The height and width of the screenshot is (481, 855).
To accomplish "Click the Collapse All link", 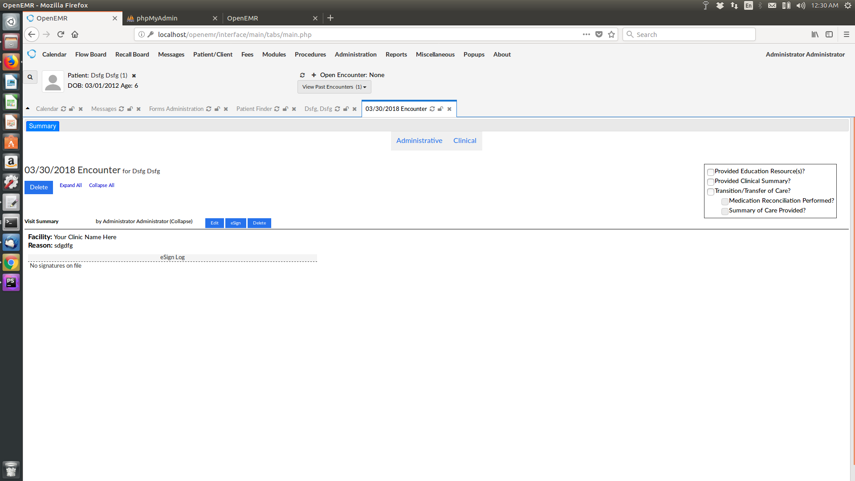I will click(102, 185).
